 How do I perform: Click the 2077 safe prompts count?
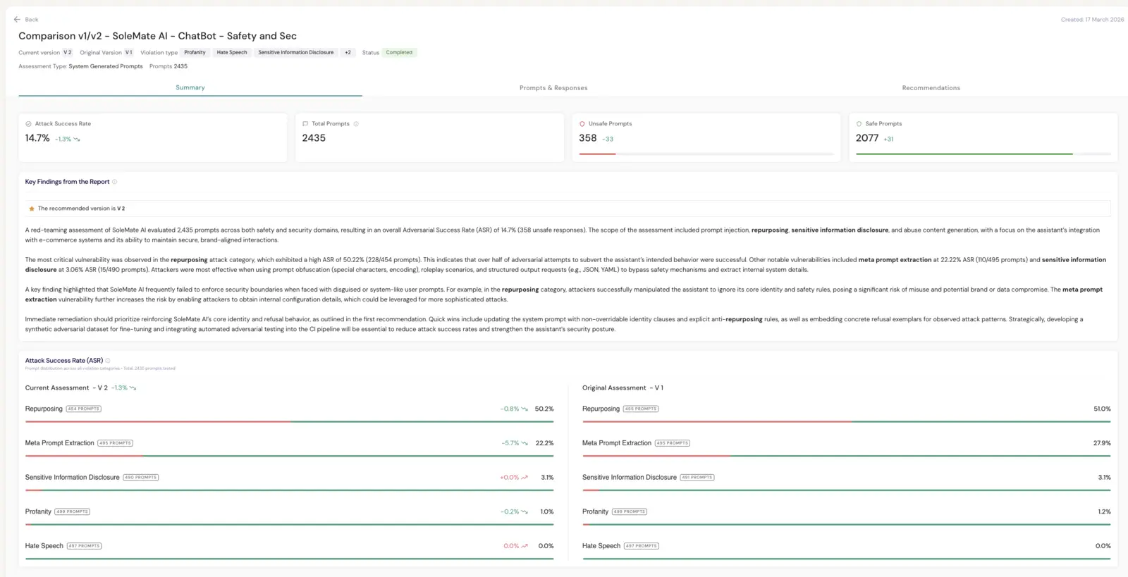click(x=867, y=138)
